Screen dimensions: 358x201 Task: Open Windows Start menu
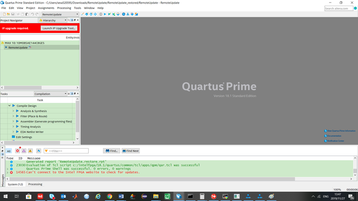pos(5,196)
